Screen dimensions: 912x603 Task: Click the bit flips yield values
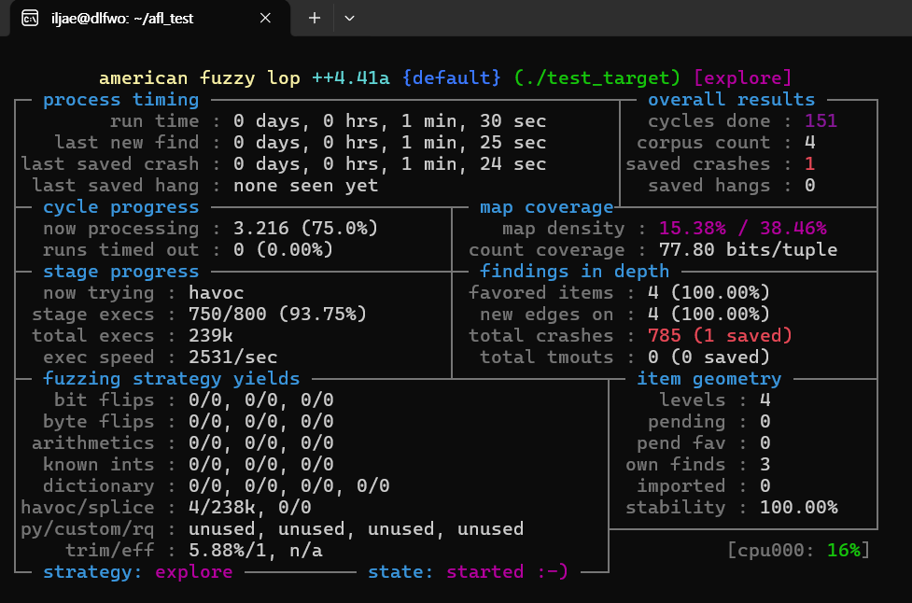[x=261, y=400]
